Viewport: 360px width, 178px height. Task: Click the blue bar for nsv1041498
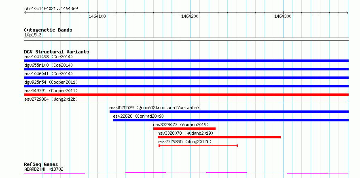point(186,61)
